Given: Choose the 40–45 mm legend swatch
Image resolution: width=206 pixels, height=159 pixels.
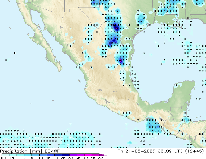Looking at the screenshot, I should tap(88, 155).
